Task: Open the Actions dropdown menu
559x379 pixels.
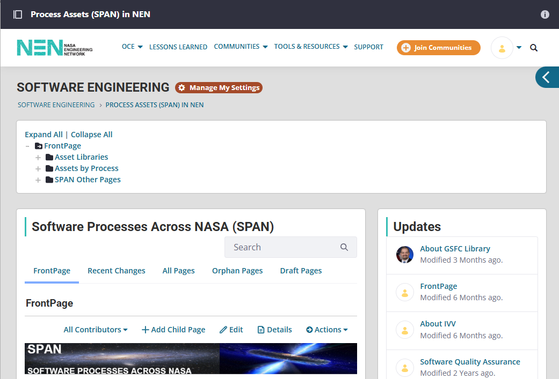Action: (326, 330)
